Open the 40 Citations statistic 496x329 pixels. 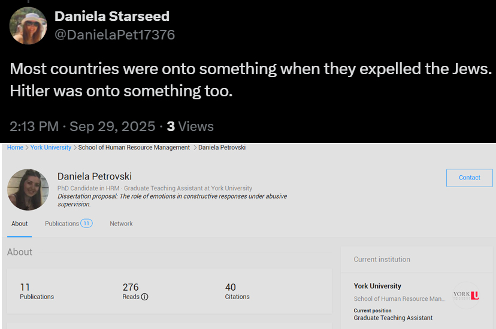pos(237,291)
